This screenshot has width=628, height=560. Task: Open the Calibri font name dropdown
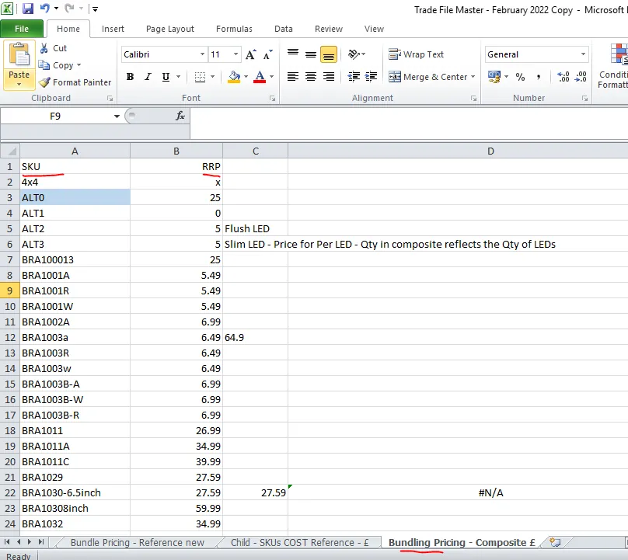(202, 54)
